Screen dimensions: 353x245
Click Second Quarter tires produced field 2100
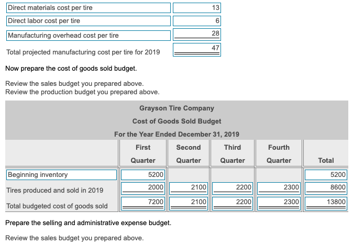(x=188, y=188)
